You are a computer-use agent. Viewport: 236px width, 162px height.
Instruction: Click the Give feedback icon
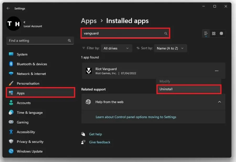point(83,142)
